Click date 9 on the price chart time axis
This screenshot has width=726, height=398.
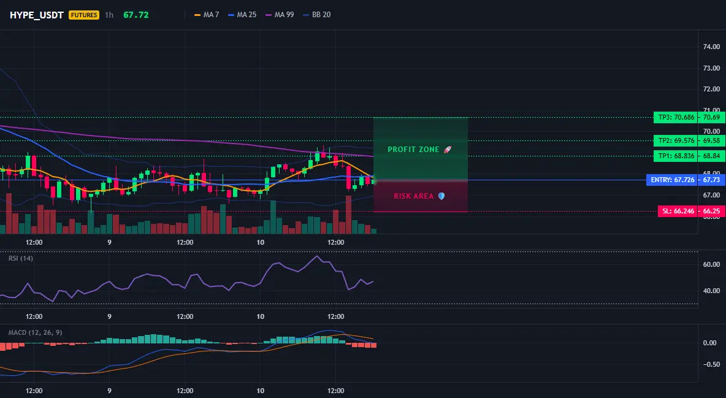[109, 242]
